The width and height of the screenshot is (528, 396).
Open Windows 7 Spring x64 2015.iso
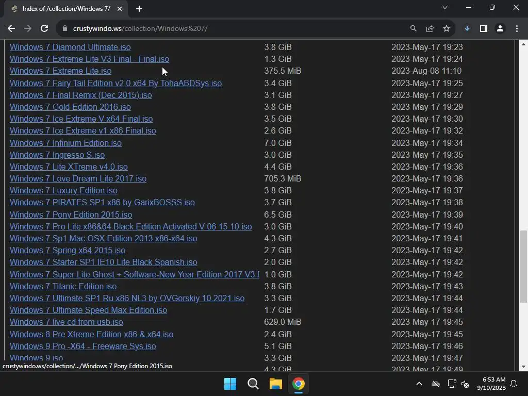(x=68, y=250)
